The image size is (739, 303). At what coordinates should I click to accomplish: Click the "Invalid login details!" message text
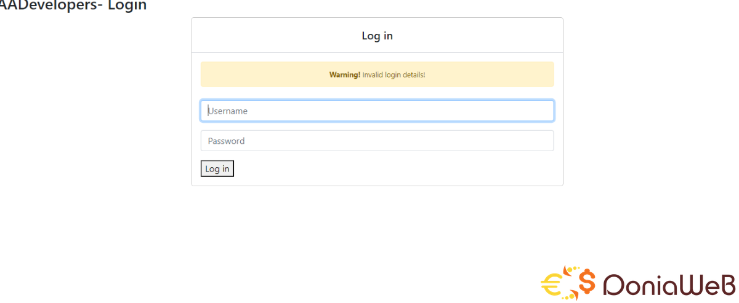[x=394, y=75]
